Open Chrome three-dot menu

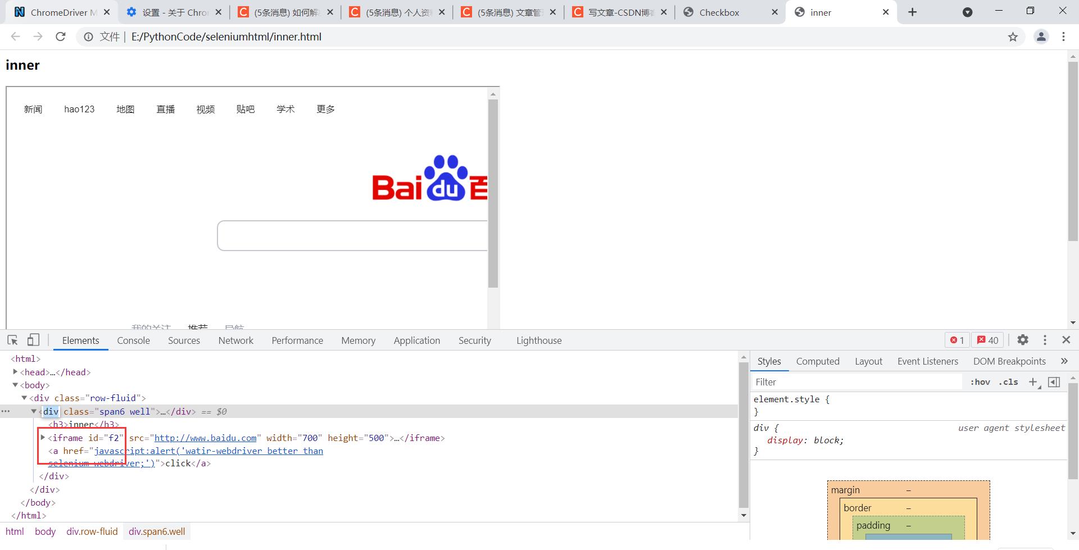point(1063,37)
